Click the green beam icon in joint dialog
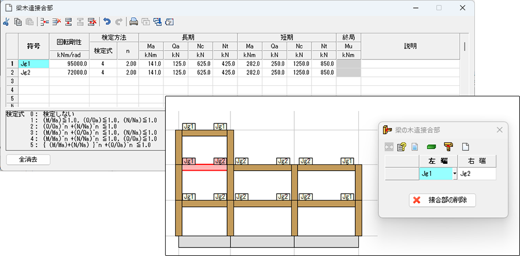Image resolution: width=520 pixels, height=256 pixels. (431, 146)
